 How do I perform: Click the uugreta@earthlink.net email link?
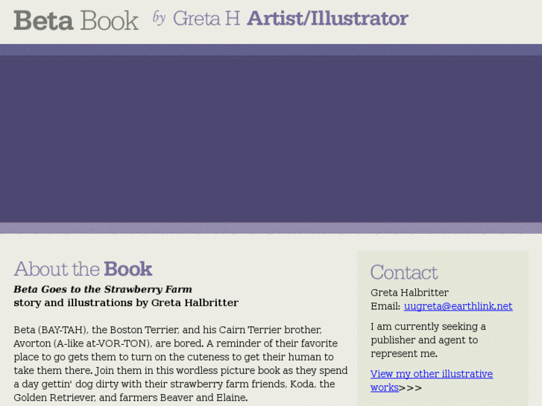[458, 306]
